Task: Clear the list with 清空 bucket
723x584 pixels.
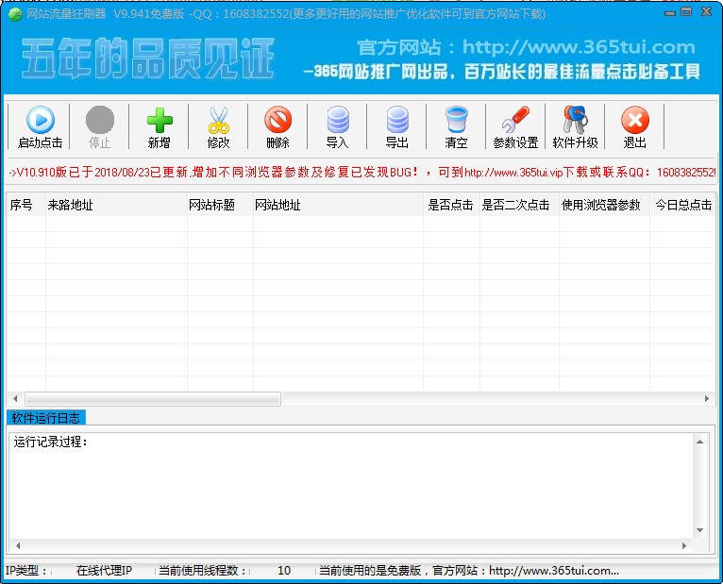Action: 457,120
